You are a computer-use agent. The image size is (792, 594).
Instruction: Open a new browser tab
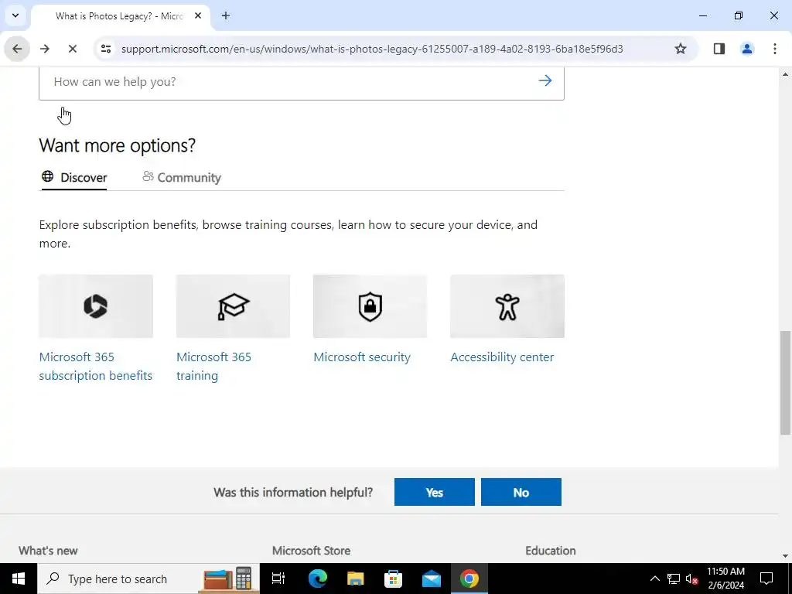point(226,15)
